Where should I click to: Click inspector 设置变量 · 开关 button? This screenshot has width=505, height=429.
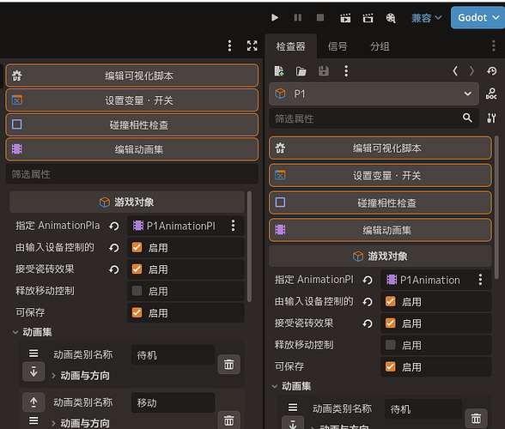[380, 175]
